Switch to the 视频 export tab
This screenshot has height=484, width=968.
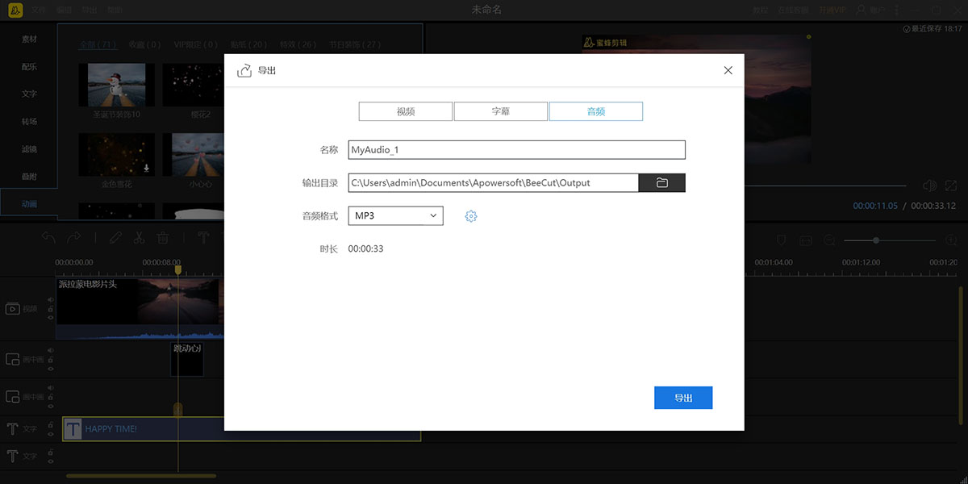(x=405, y=112)
